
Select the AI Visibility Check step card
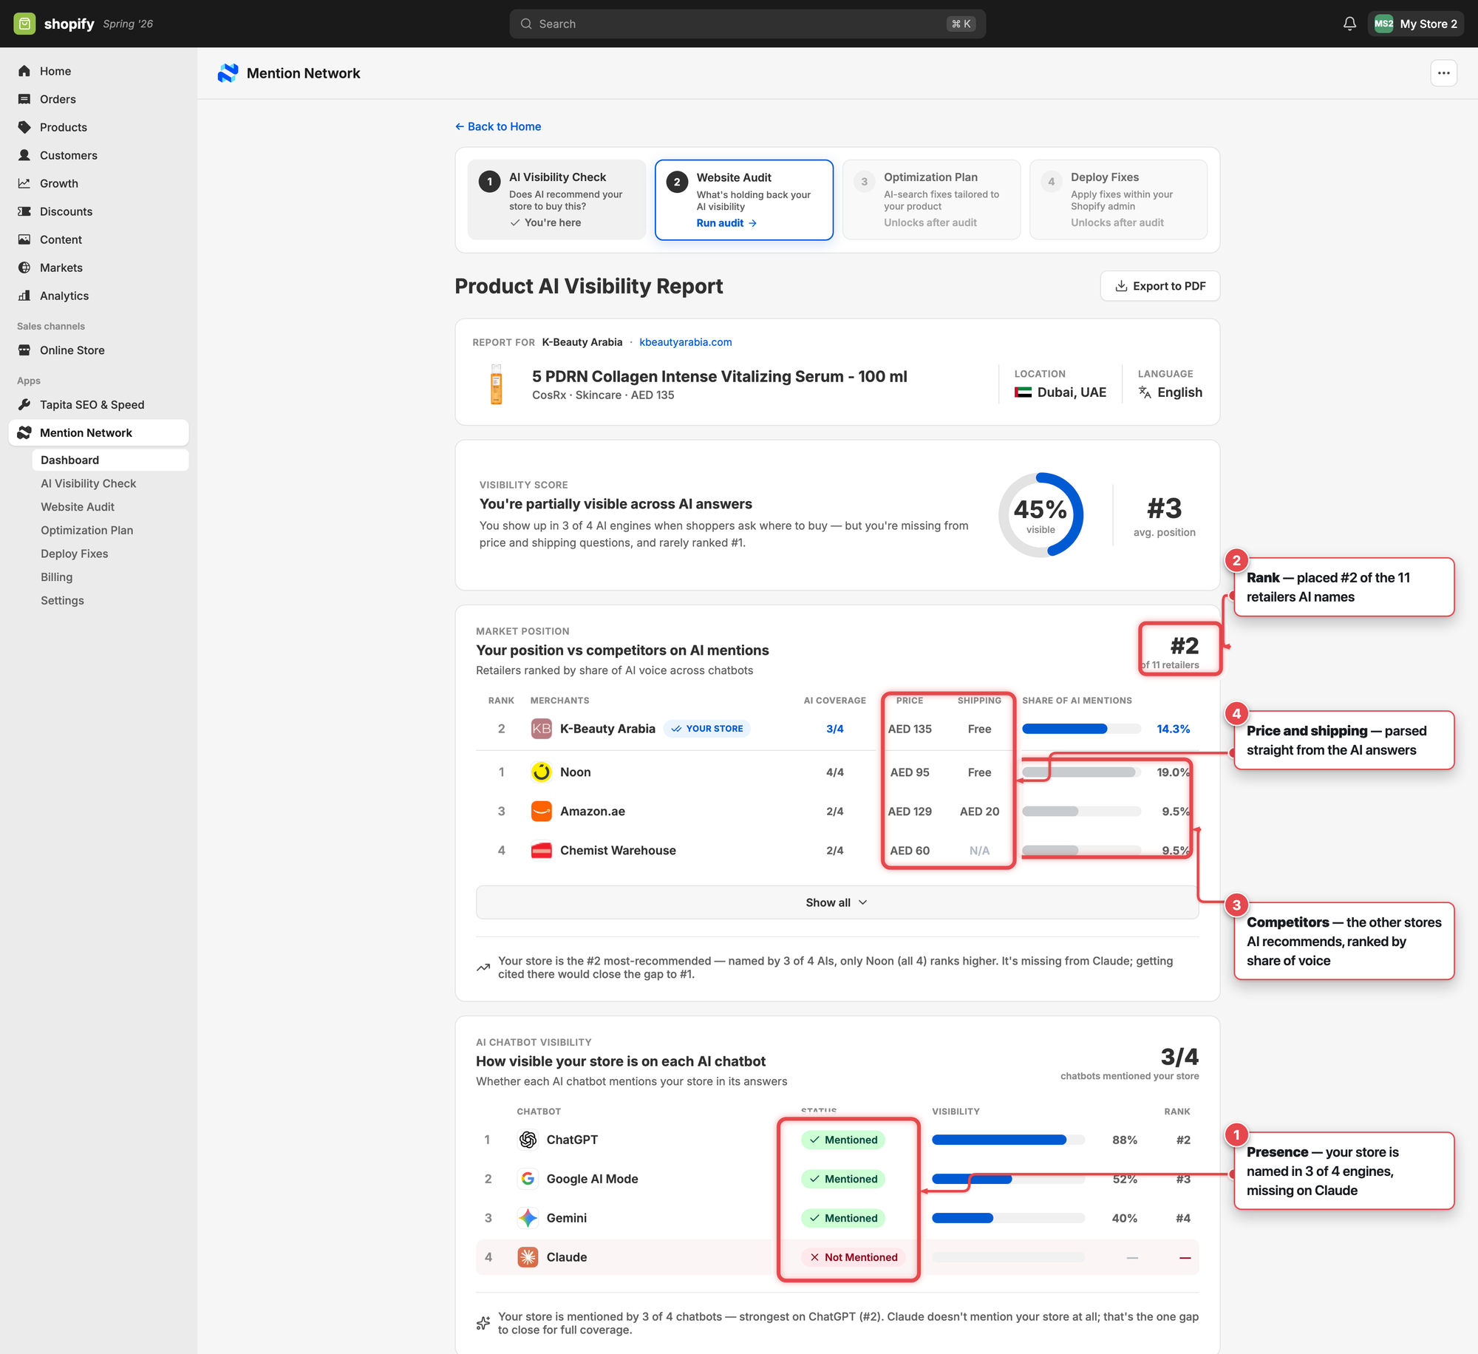point(556,200)
